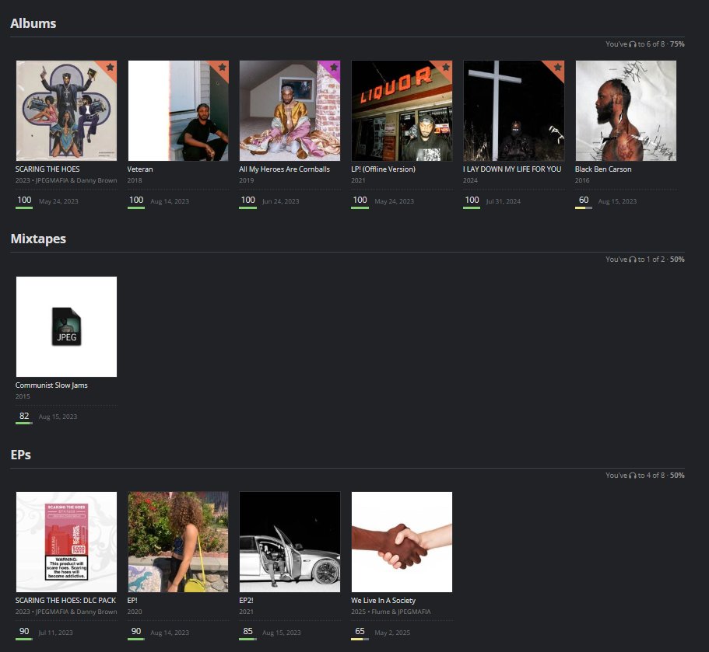The height and width of the screenshot is (652, 709).
Task: Click the headphones icon in the EPs listened count
Action: click(633, 476)
